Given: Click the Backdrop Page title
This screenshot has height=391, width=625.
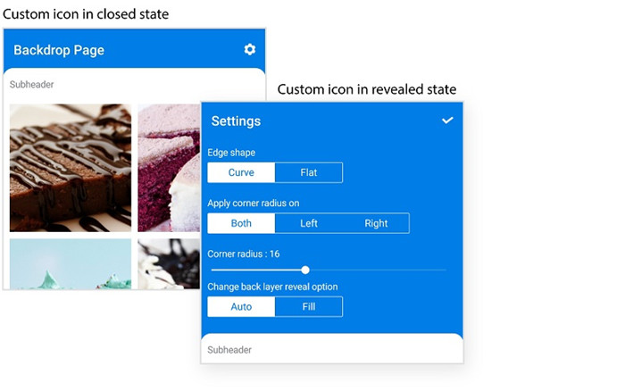Looking at the screenshot, I should [x=59, y=50].
